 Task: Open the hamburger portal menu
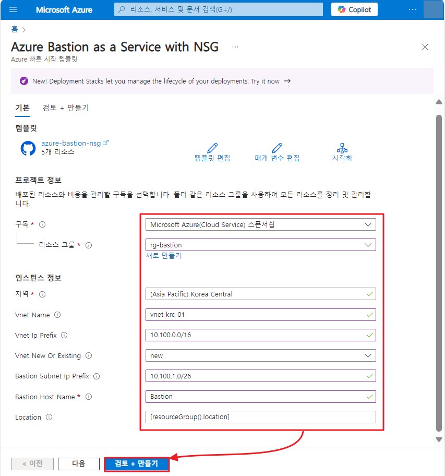[13, 10]
